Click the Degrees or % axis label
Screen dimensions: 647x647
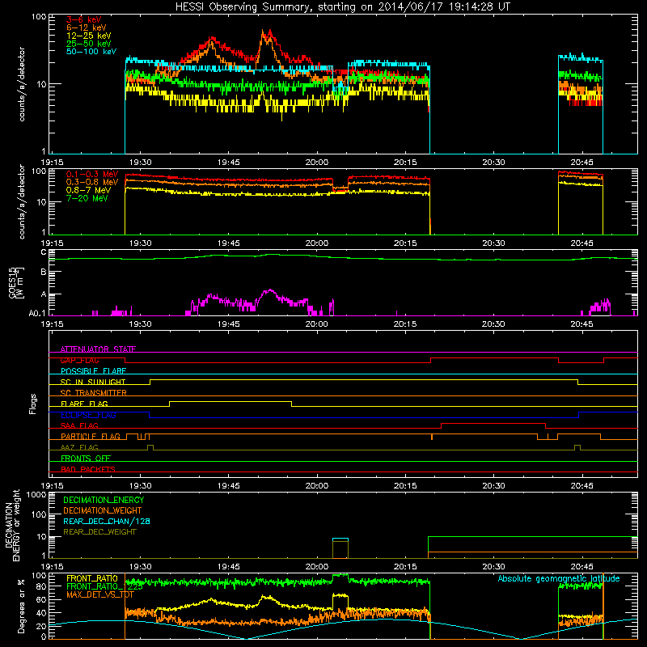[21, 606]
